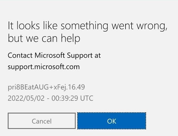This screenshot has height=136, width=178.
Task: Click the Cancel button
Action: (42, 121)
